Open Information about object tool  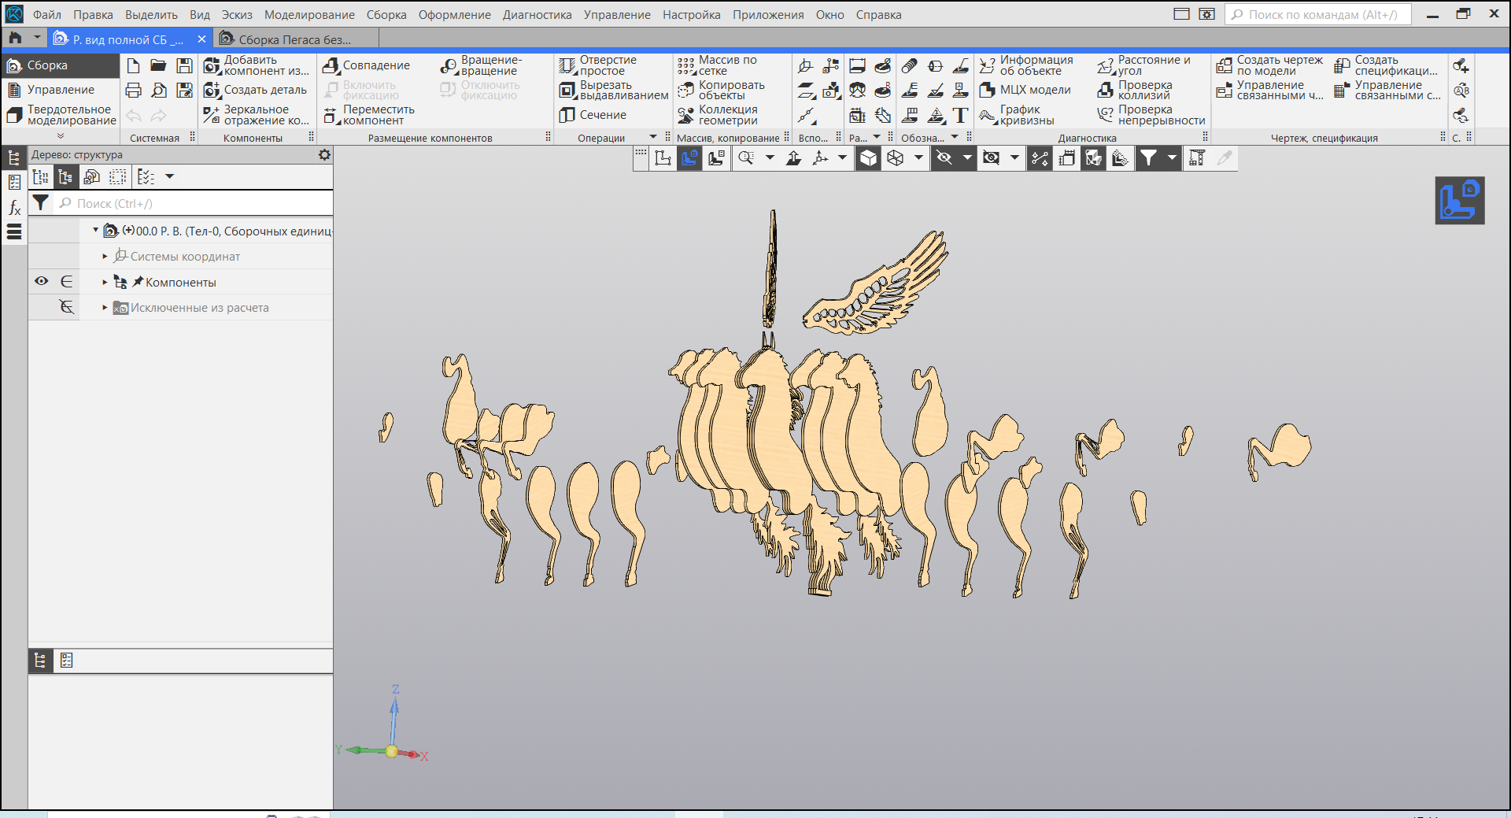pos(988,65)
